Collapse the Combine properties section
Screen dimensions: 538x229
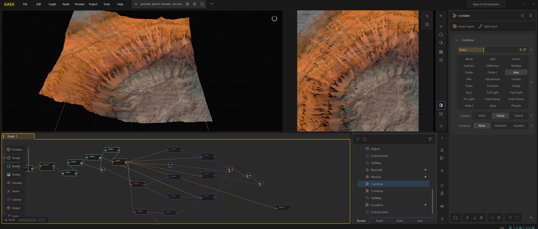coord(456,40)
